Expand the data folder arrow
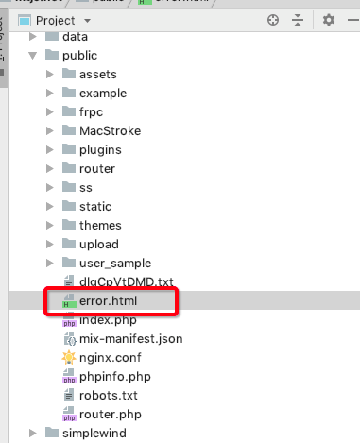 point(32,37)
